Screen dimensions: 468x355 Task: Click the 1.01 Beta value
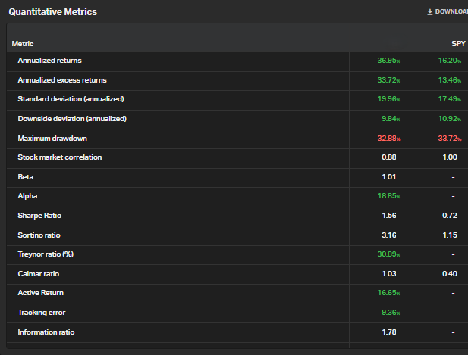click(x=389, y=177)
